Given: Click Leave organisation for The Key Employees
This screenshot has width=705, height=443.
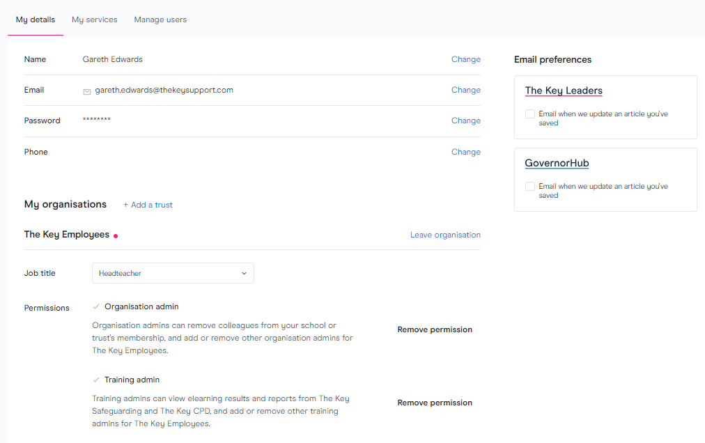Looking at the screenshot, I should pyautogui.click(x=445, y=235).
